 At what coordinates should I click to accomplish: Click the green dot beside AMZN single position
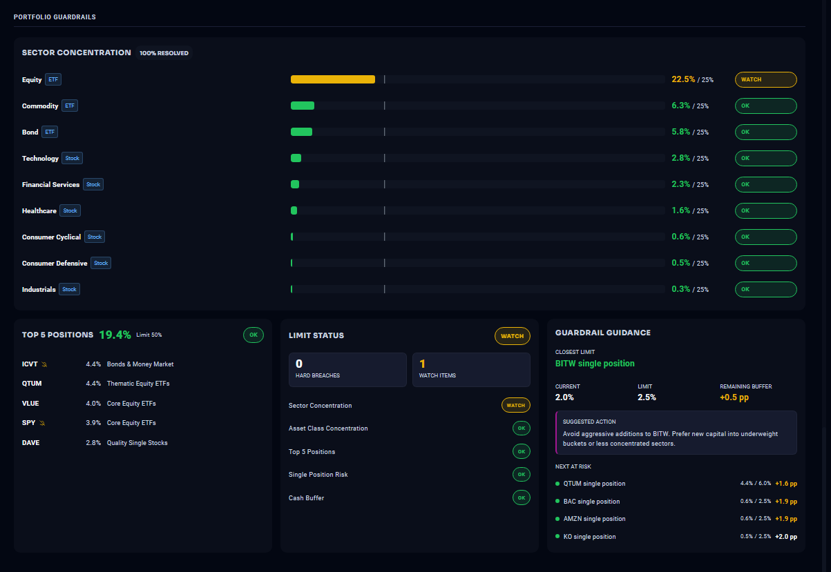point(557,519)
